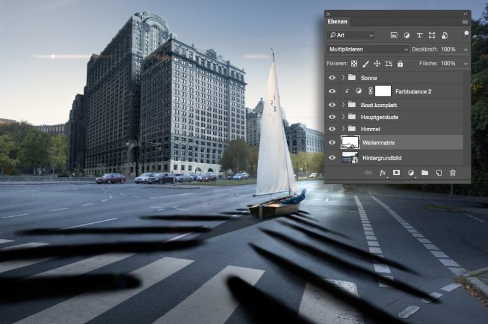Hide the Hintergrundbild layer
The height and width of the screenshot is (324, 488).
(x=332, y=157)
